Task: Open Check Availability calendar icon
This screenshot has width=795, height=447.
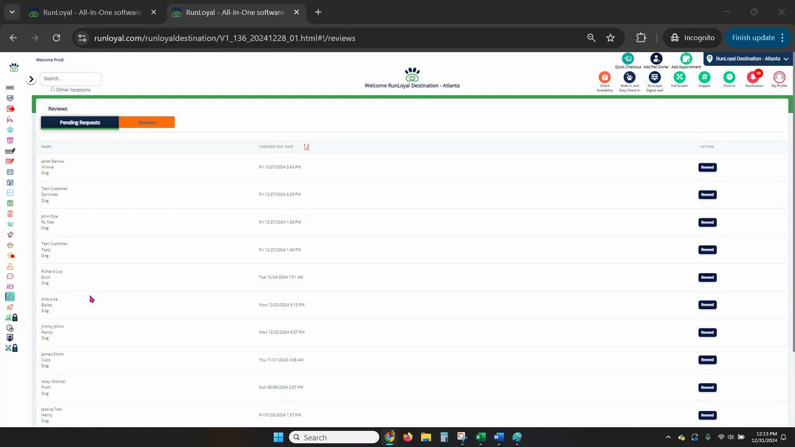Action: pos(604,77)
